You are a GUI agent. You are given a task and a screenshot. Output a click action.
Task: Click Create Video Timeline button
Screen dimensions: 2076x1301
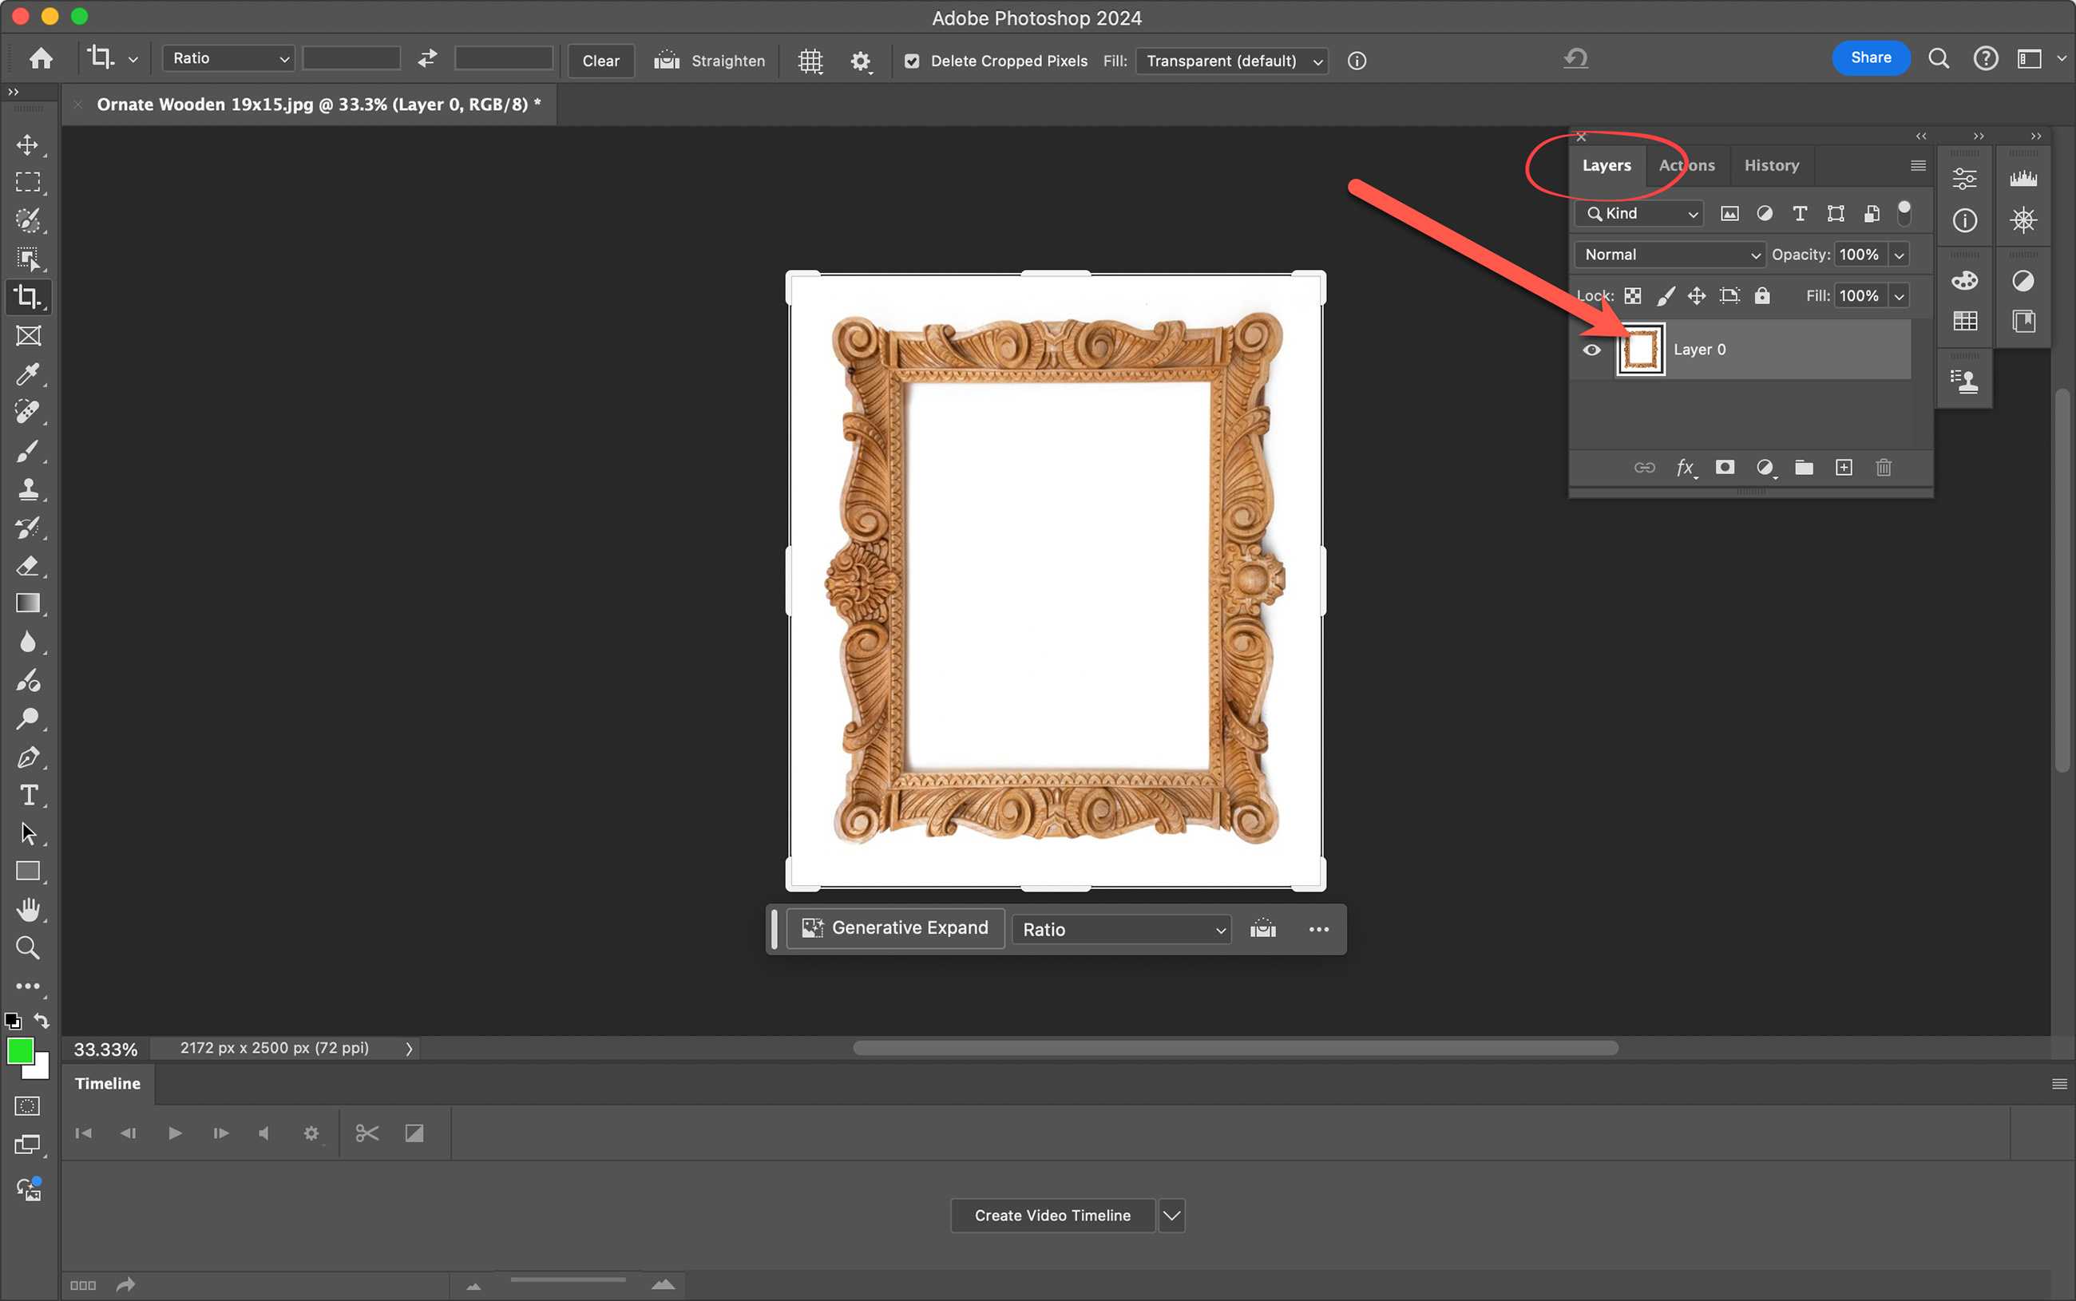tap(1052, 1215)
